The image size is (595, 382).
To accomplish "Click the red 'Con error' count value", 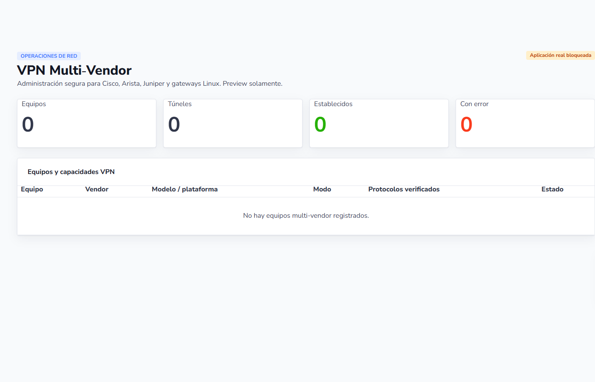I will click(466, 124).
